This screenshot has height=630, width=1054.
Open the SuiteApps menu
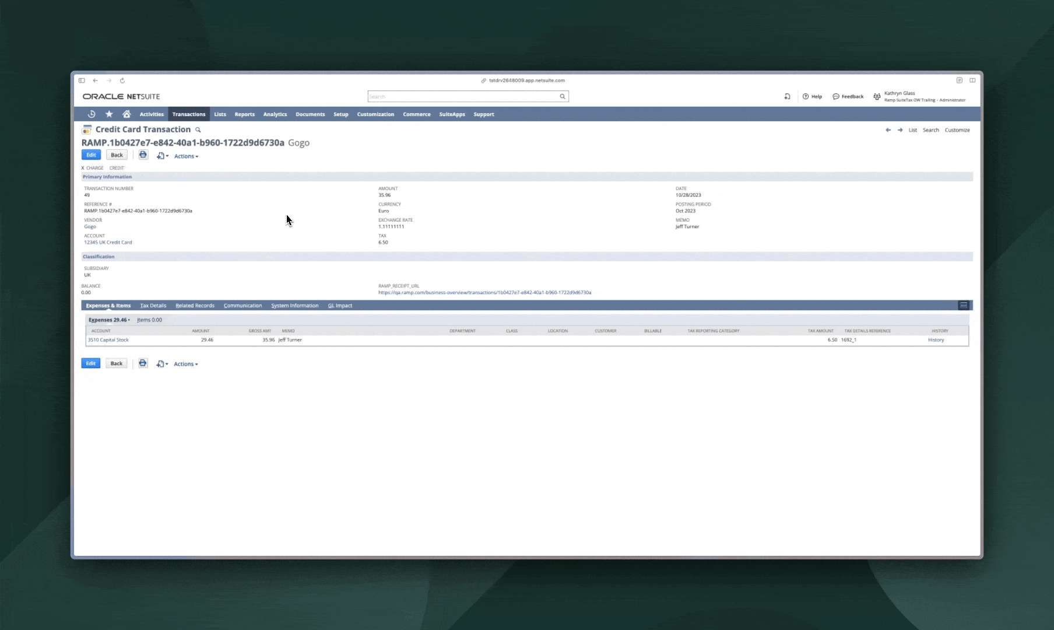point(452,114)
